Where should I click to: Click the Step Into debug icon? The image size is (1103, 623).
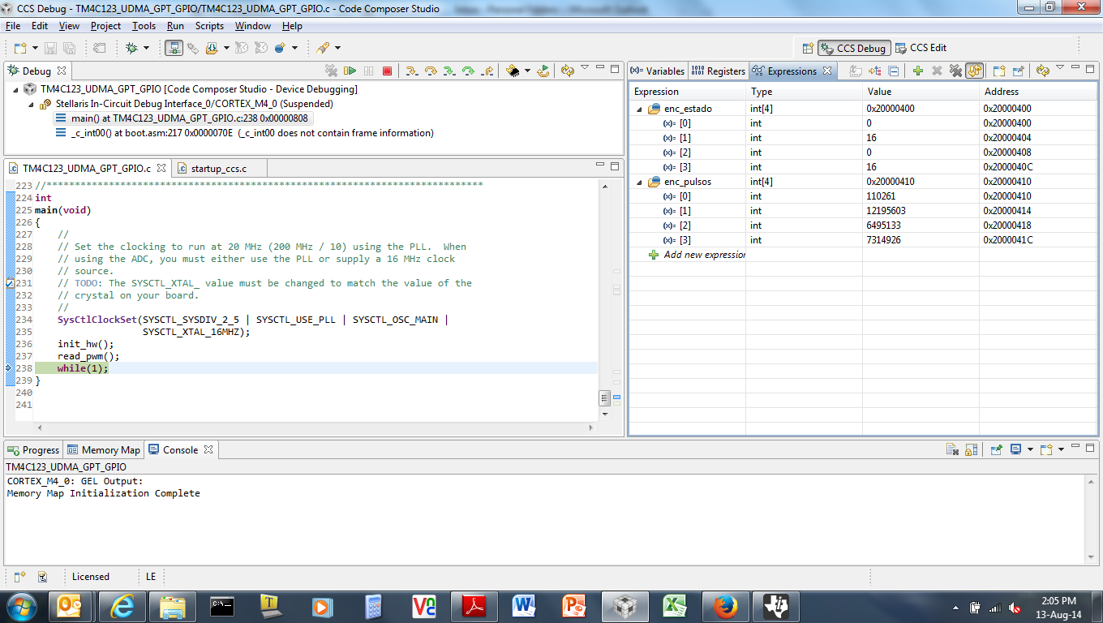(411, 71)
